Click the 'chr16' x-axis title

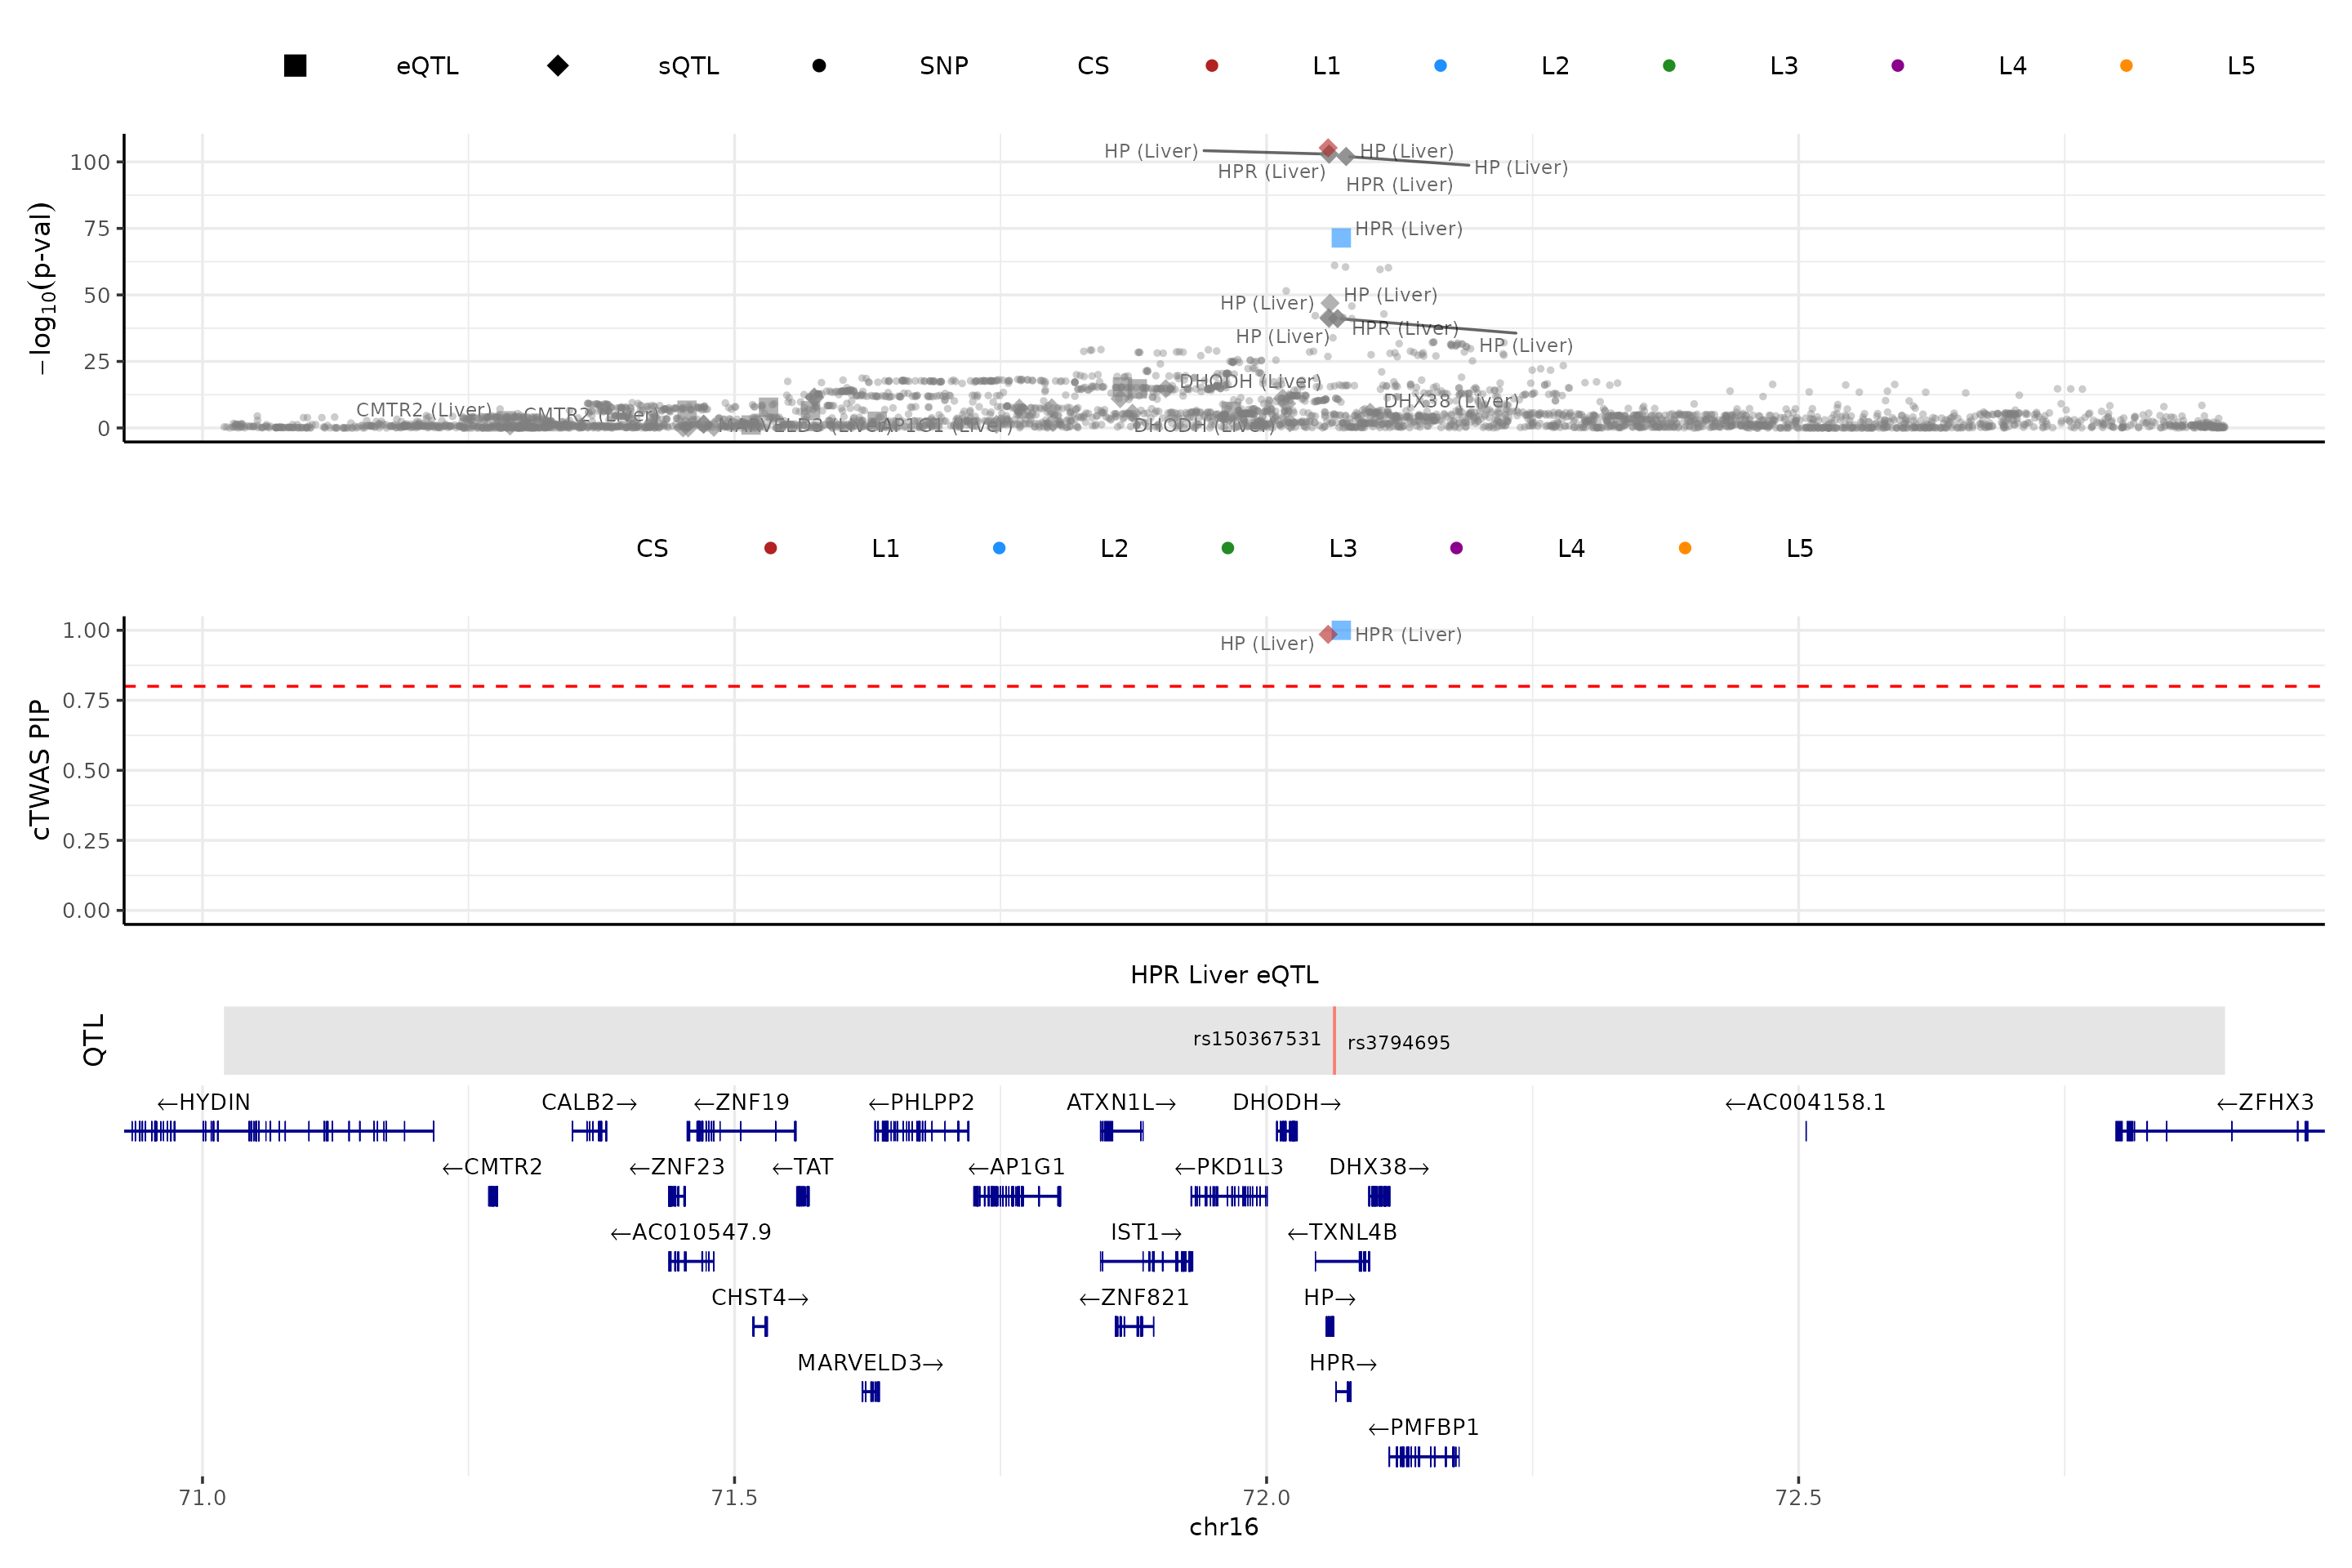pyautogui.click(x=1224, y=1527)
